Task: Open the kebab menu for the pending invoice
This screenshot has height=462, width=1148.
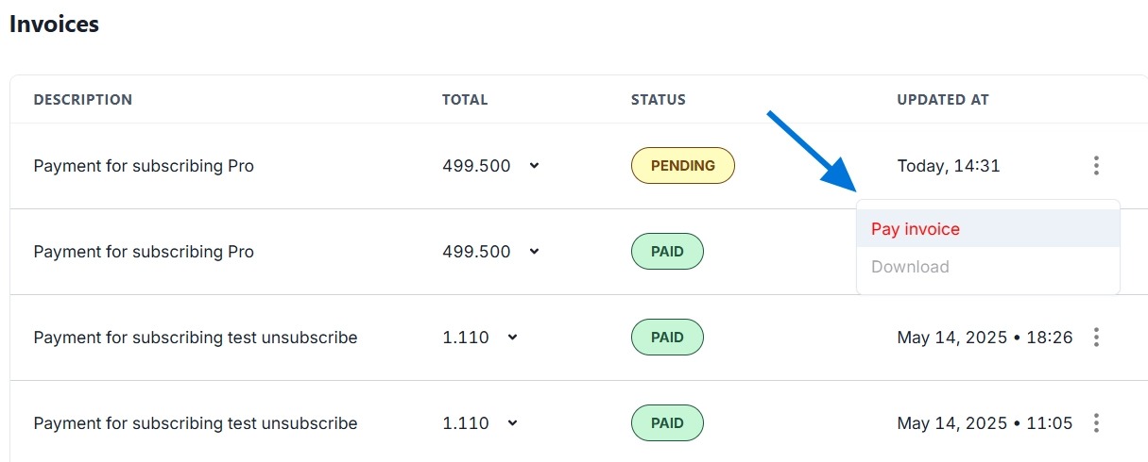Action: (x=1096, y=166)
